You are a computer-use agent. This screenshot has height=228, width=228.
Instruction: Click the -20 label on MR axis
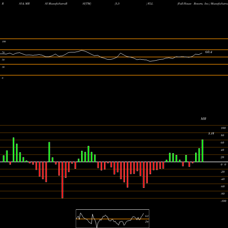(223, 172)
